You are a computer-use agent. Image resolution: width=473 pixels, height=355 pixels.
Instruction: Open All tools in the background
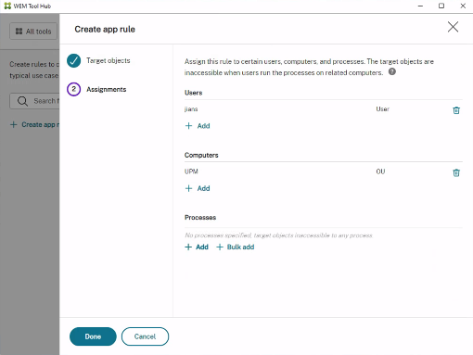coord(33,32)
